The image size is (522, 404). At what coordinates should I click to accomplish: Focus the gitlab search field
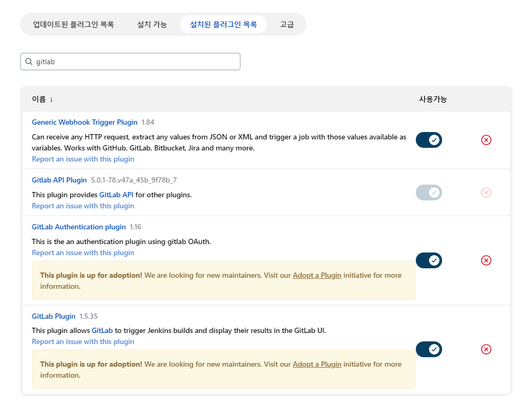(130, 62)
